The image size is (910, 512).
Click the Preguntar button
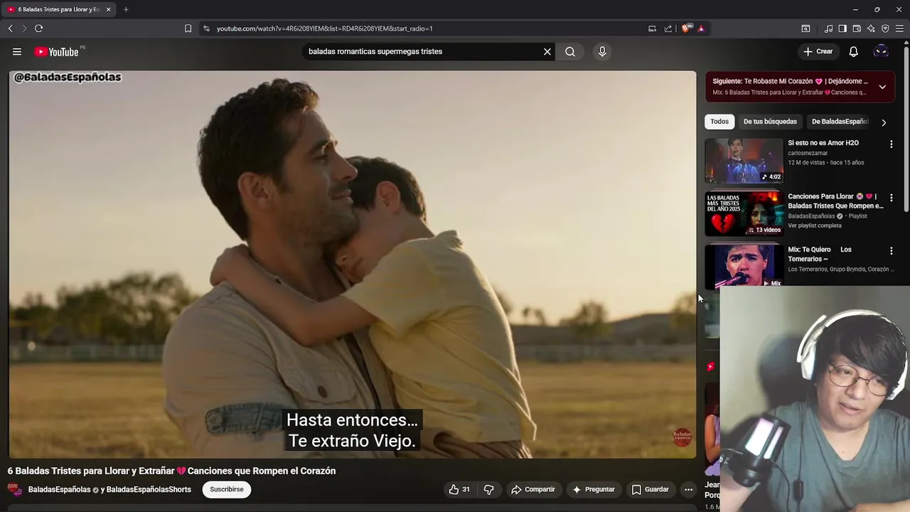[x=594, y=489]
